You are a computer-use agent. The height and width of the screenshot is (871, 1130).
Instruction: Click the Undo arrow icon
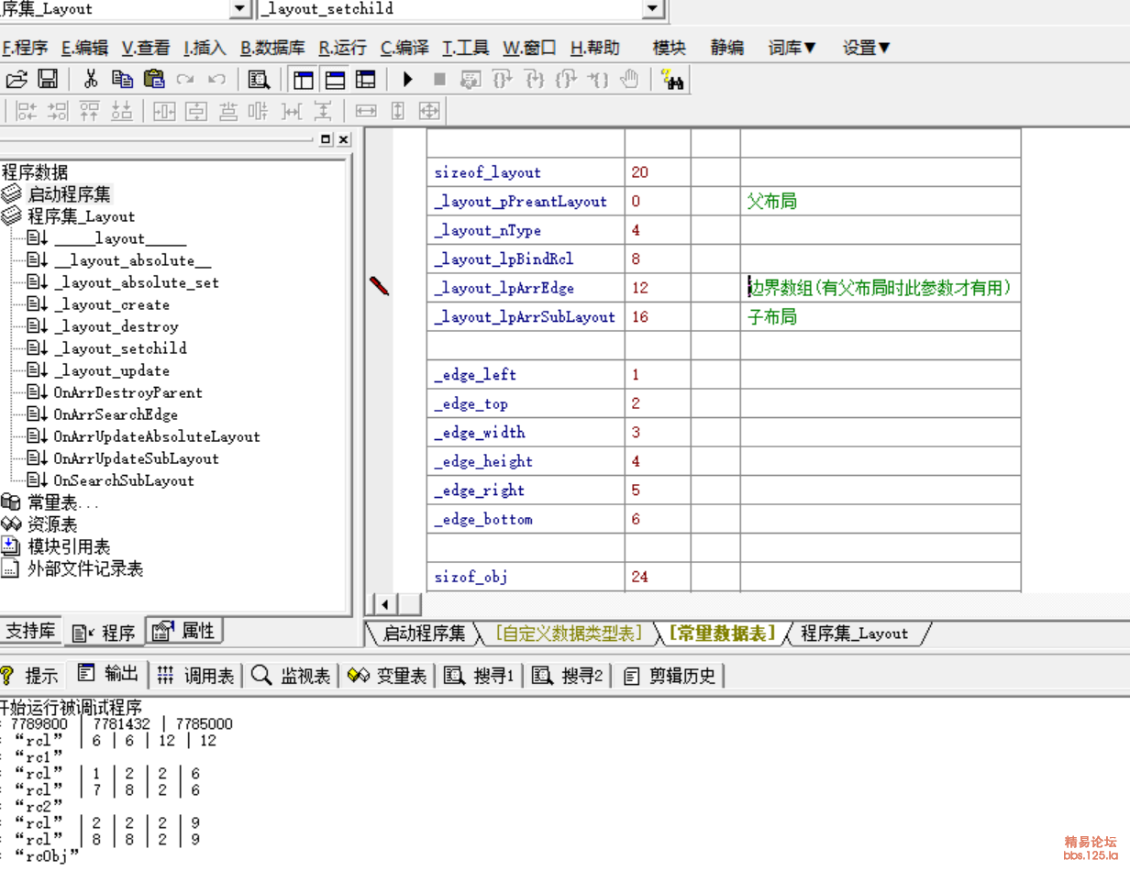click(x=216, y=80)
